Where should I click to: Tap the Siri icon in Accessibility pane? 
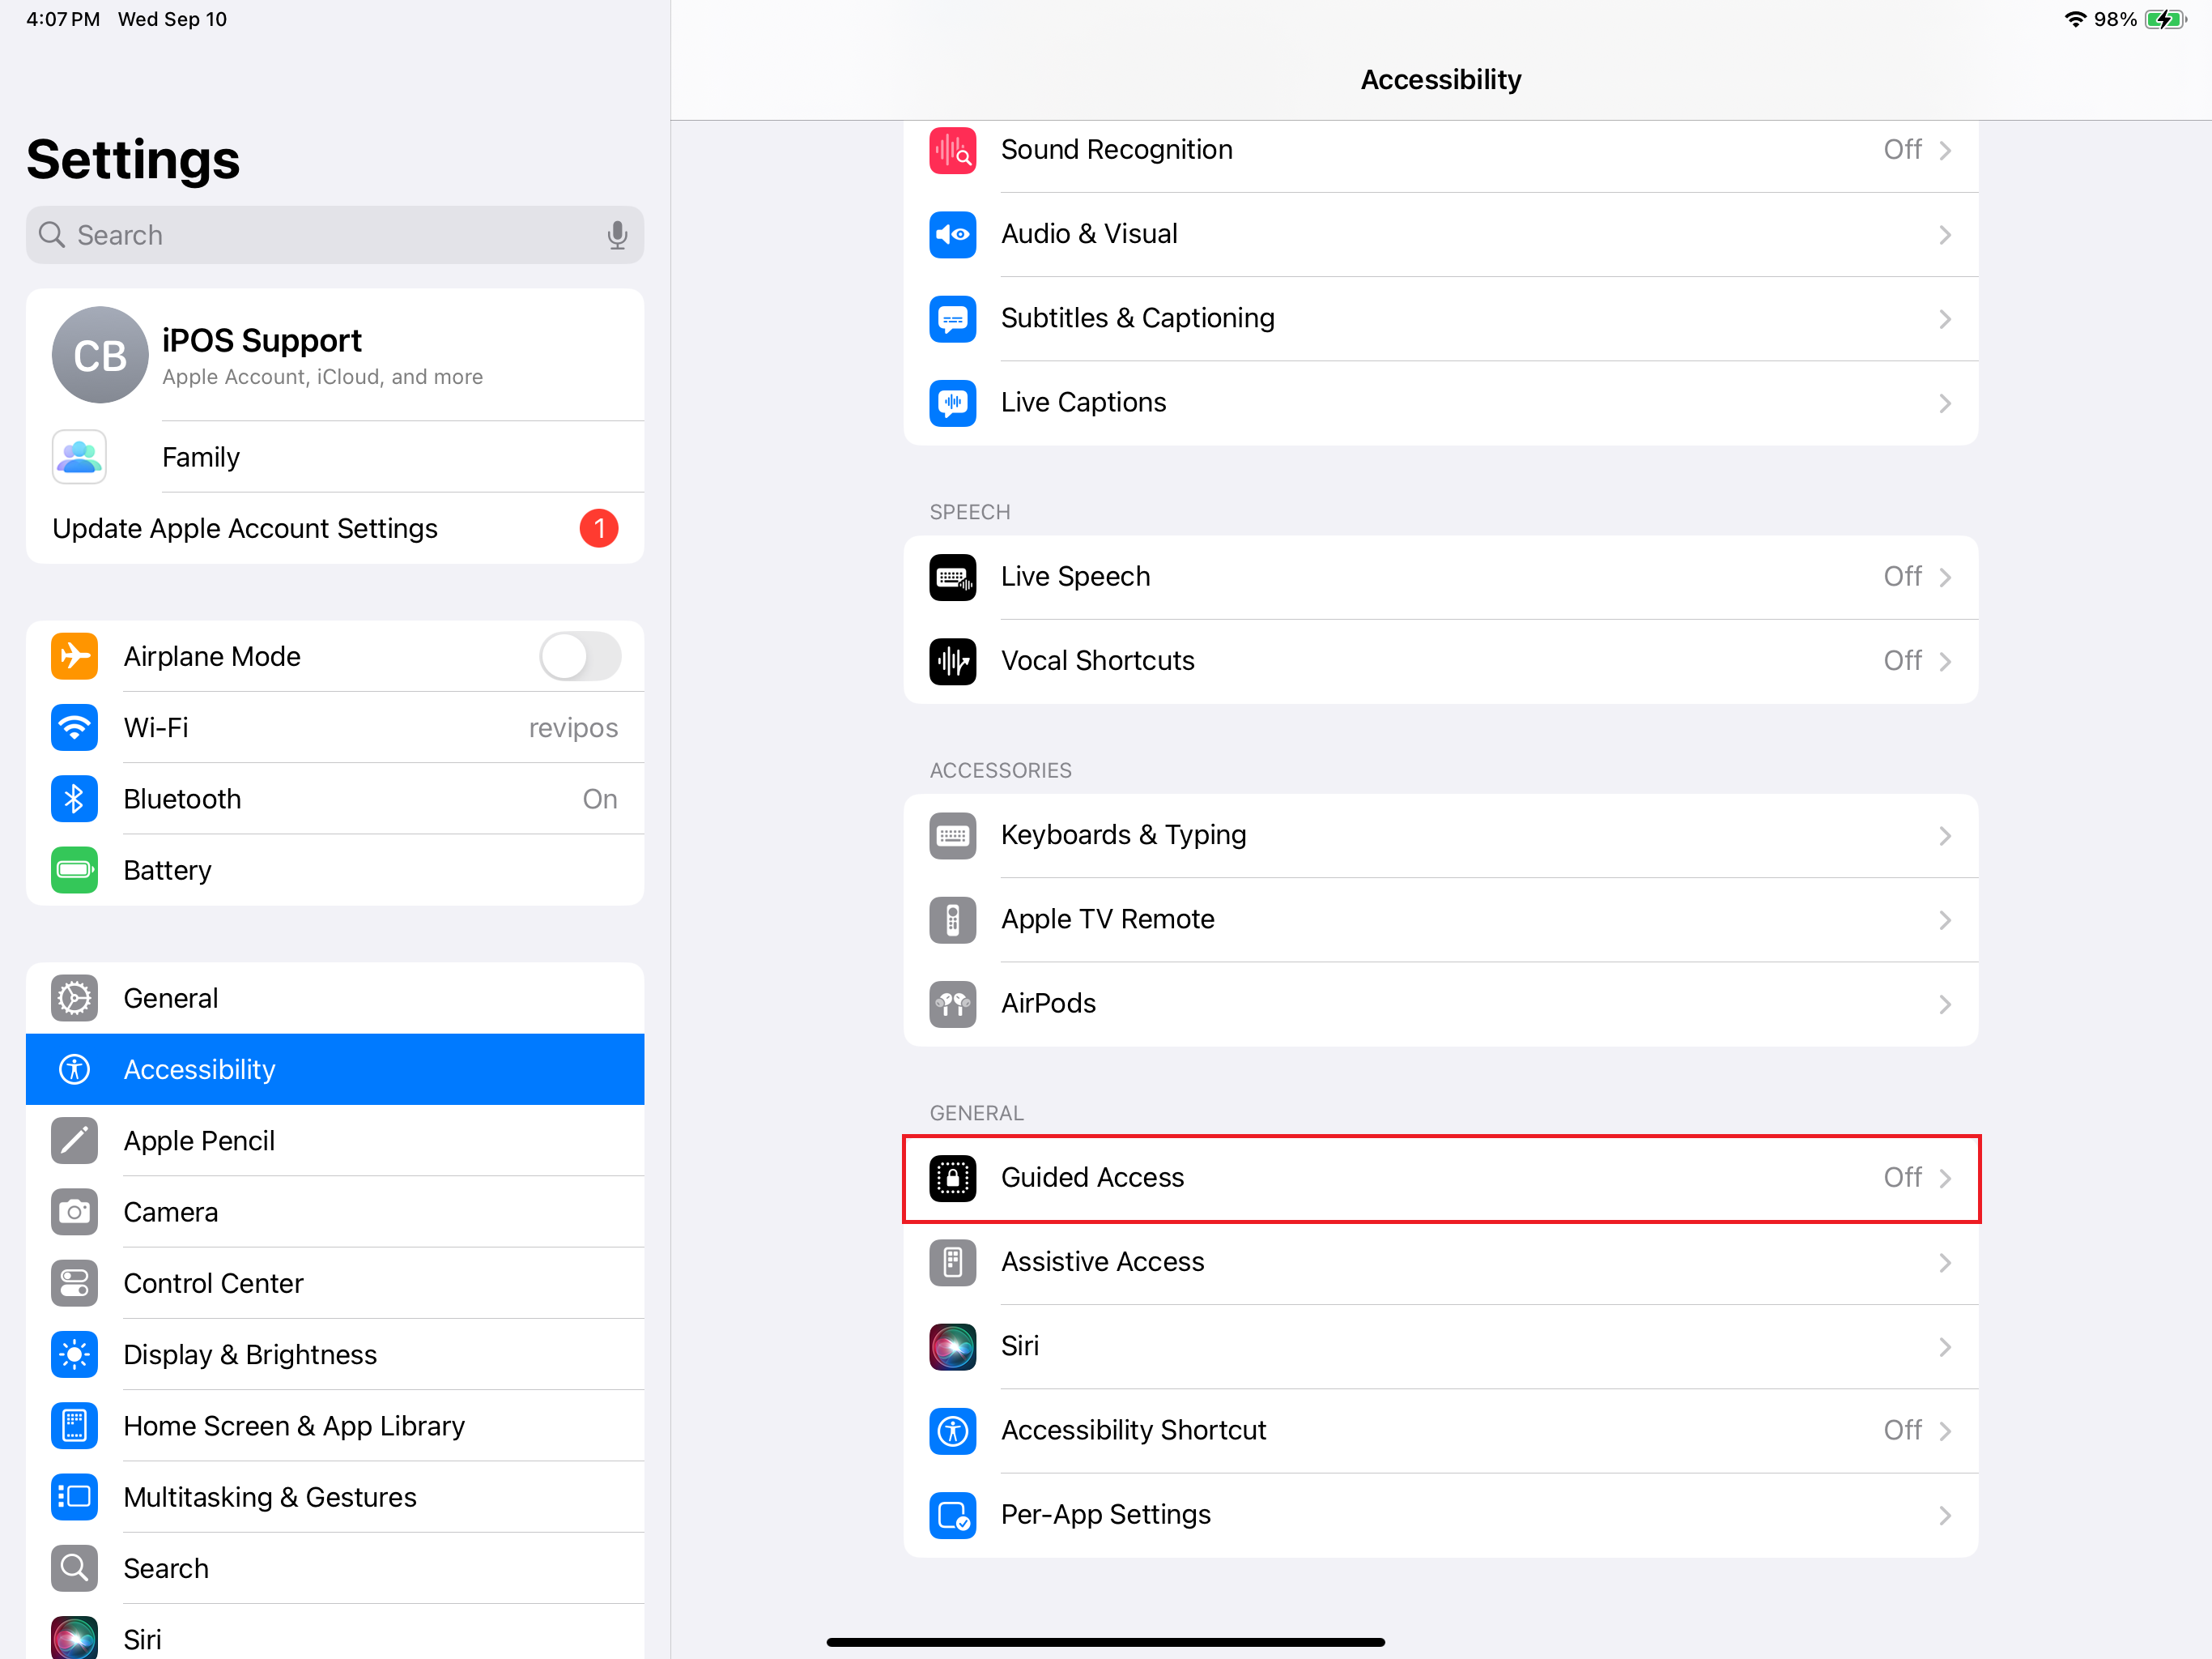click(952, 1347)
